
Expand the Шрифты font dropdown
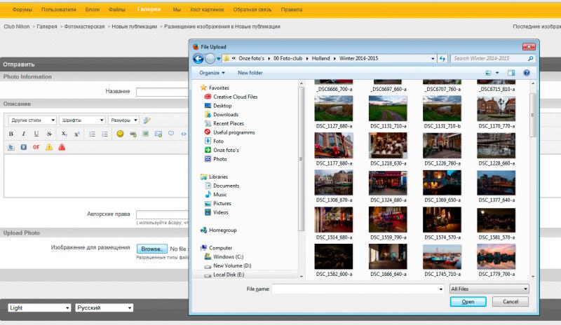(82, 120)
